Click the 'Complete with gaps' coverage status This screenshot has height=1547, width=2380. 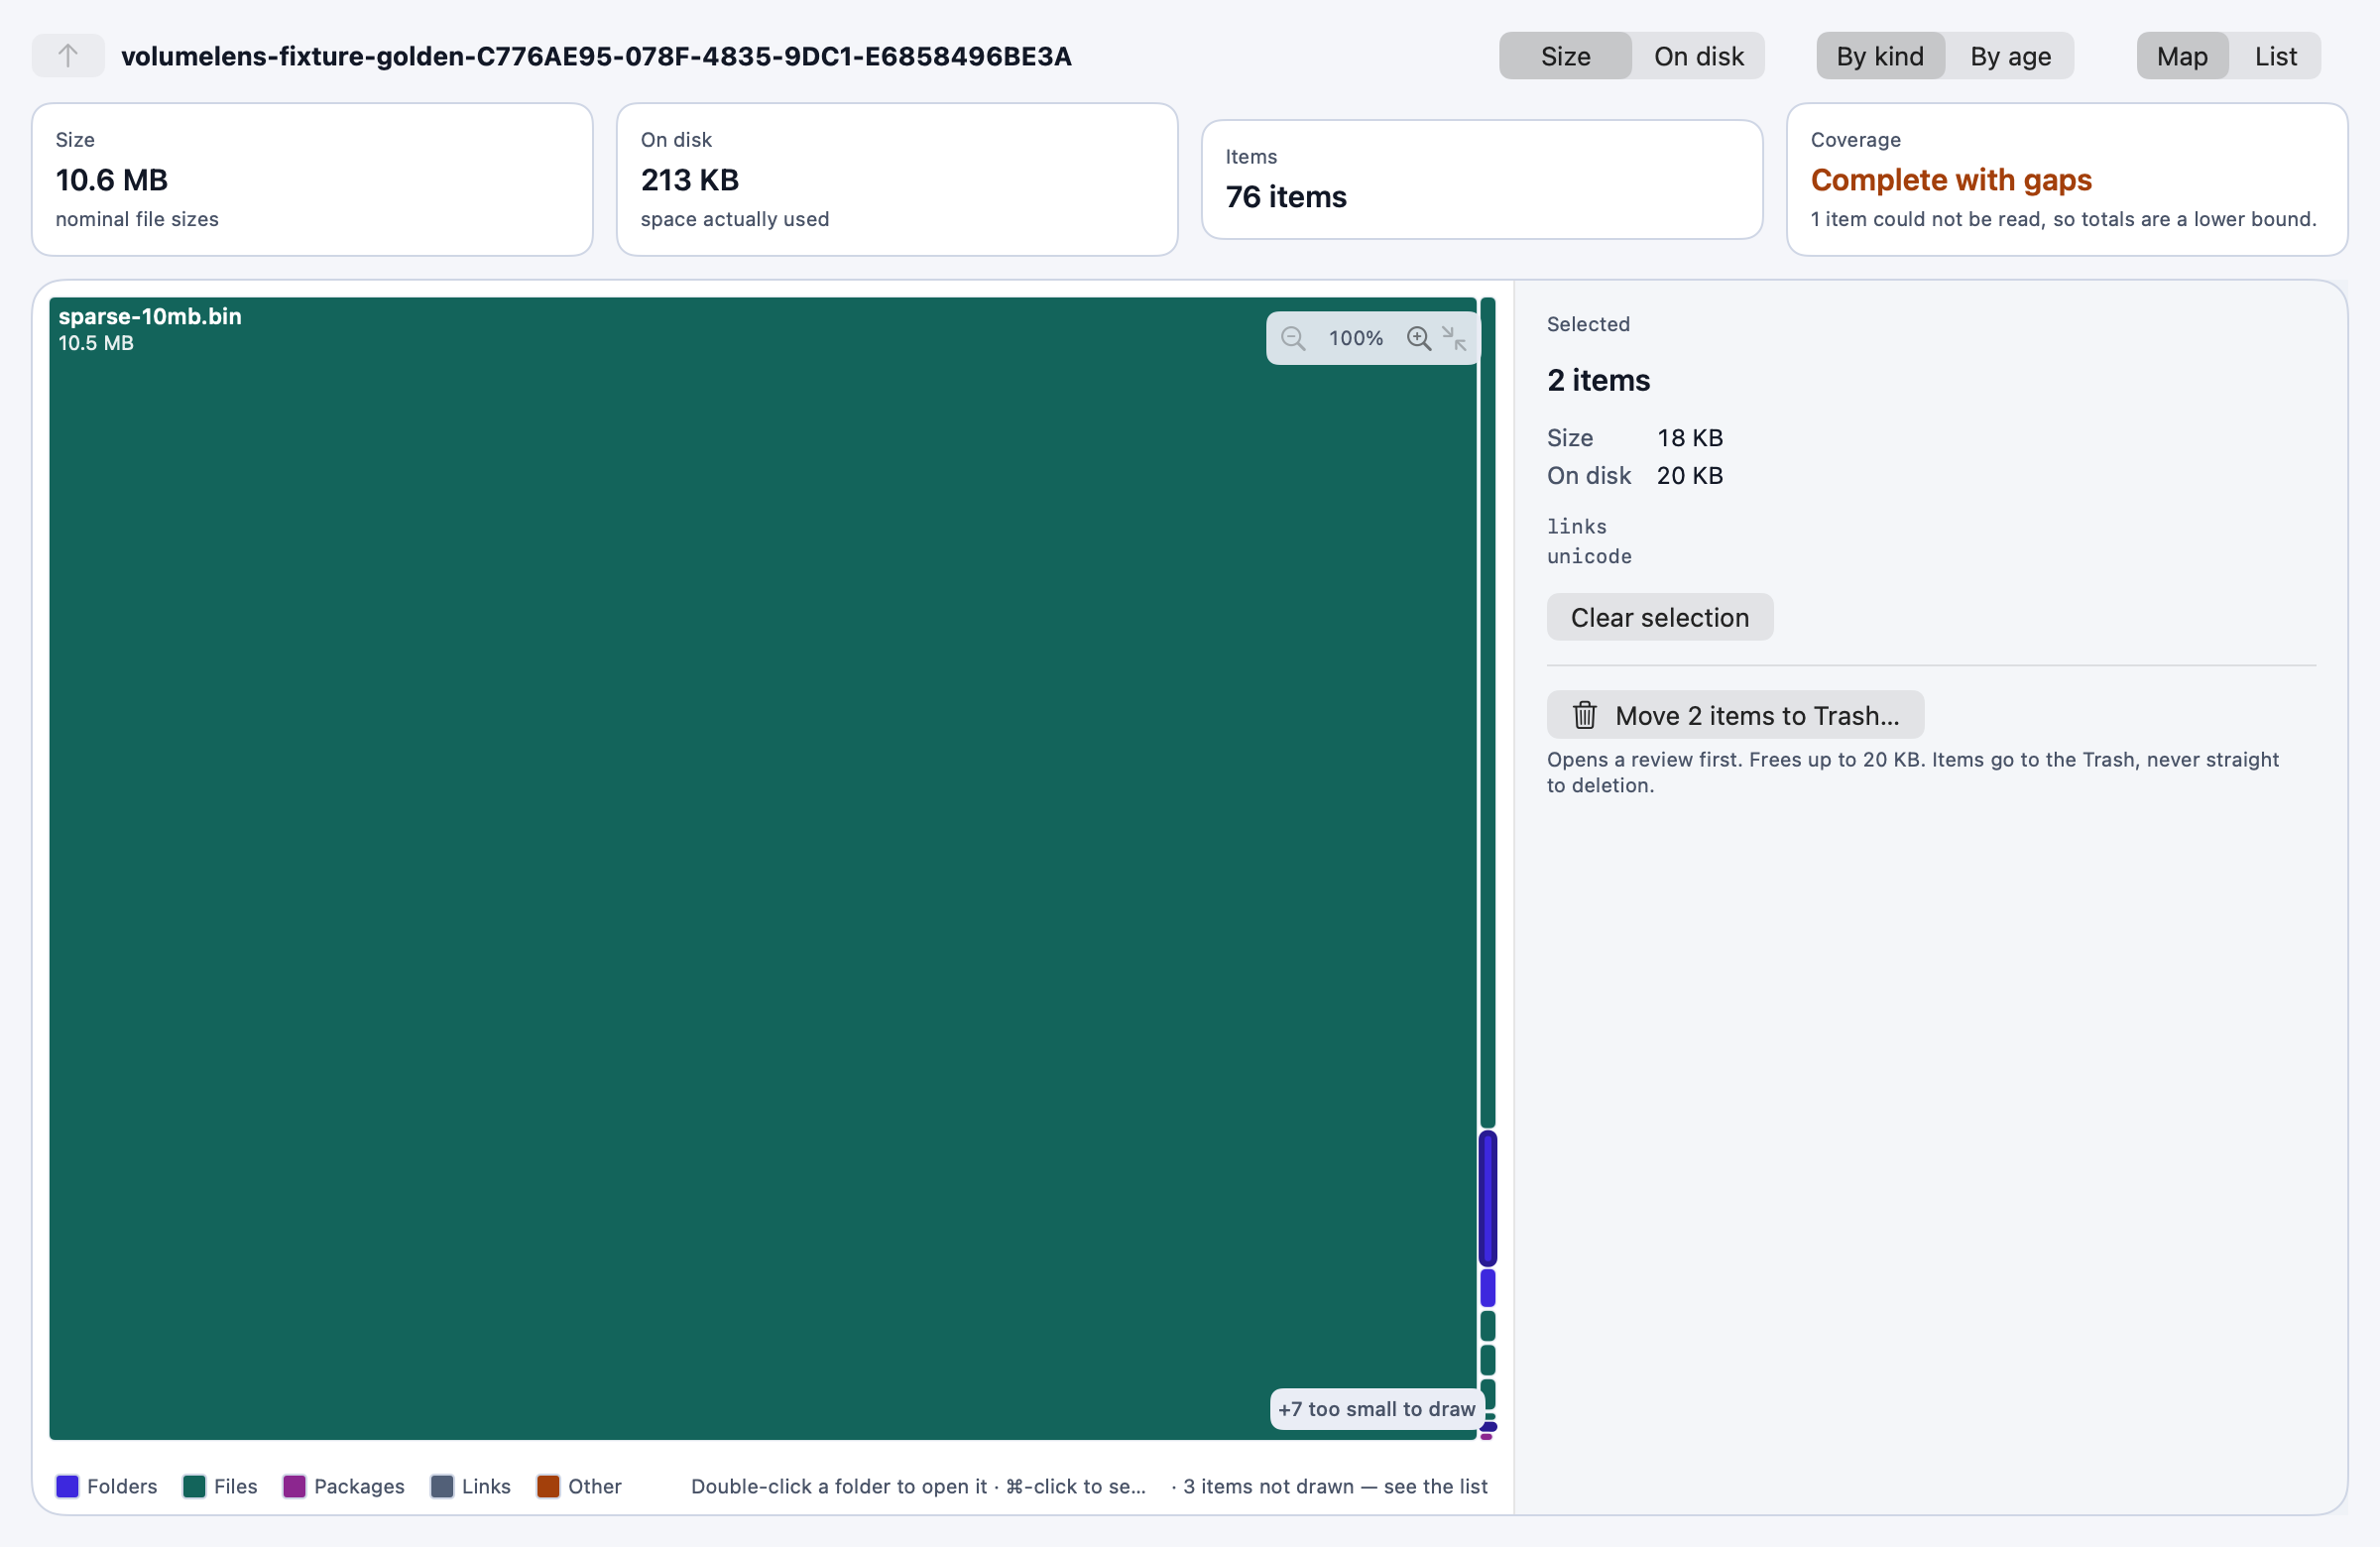coord(1951,180)
